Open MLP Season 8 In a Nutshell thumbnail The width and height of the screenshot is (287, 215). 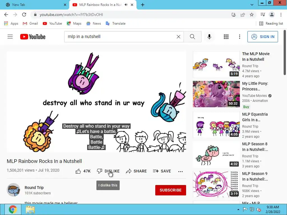pos(216,155)
